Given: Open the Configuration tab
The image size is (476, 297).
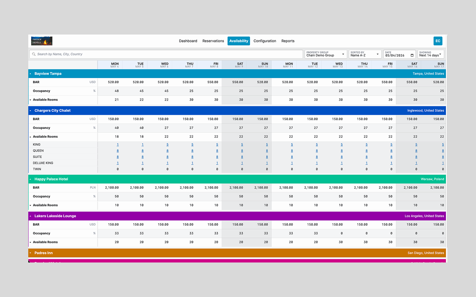Looking at the screenshot, I should coord(265,41).
